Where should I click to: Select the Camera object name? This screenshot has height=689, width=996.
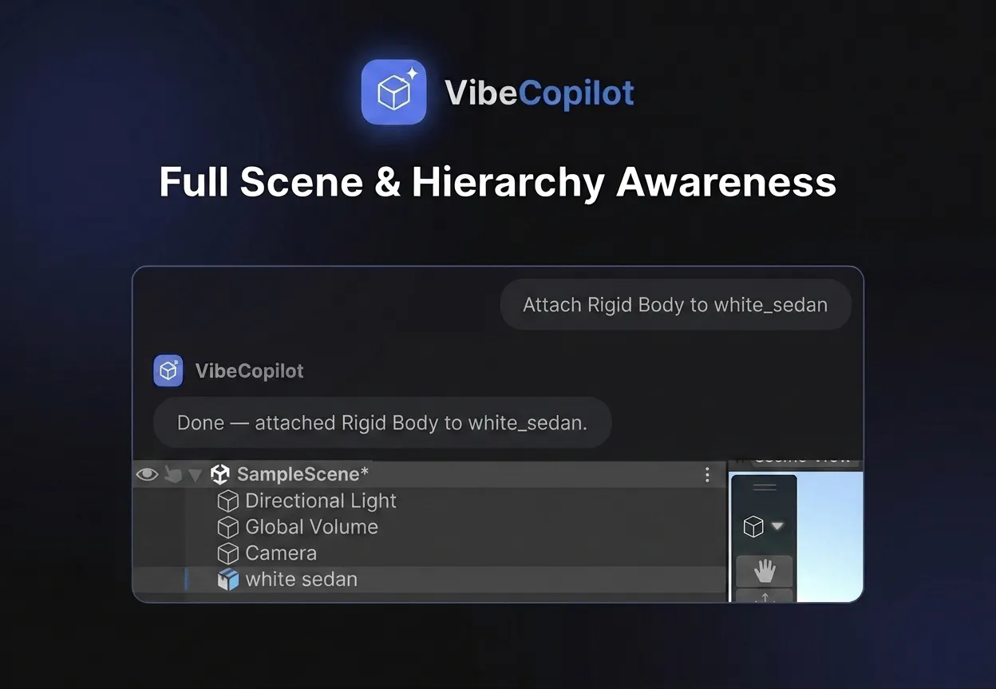click(x=281, y=553)
